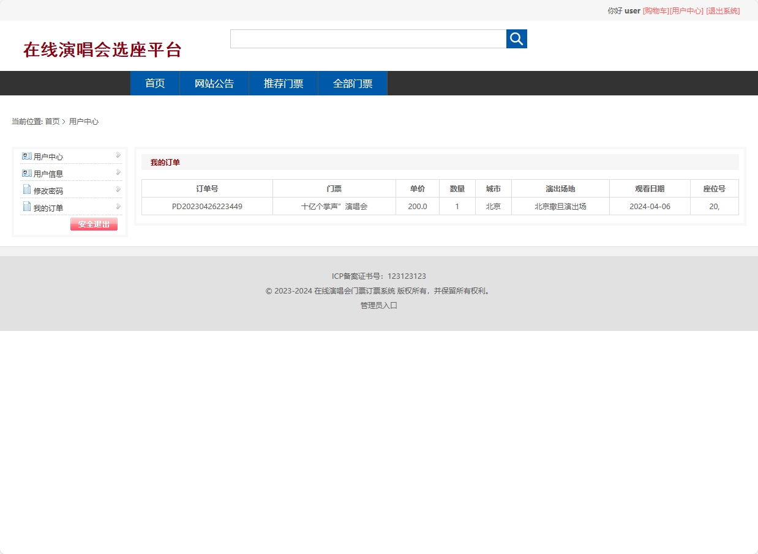Open the 推荐门票 tab
758x554 pixels.
(x=283, y=83)
